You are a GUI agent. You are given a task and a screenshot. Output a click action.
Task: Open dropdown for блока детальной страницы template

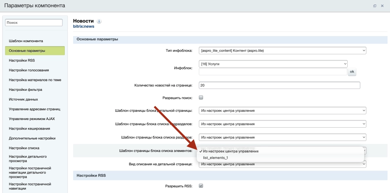tap(282, 111)
